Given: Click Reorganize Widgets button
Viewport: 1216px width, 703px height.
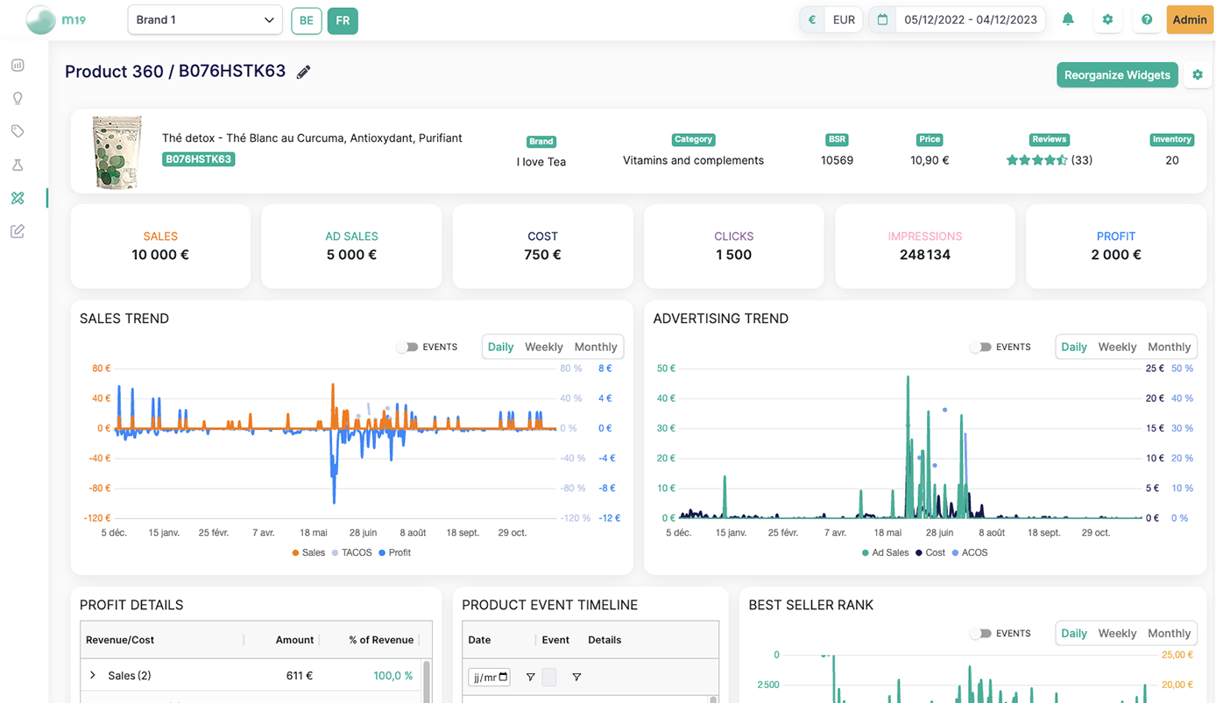Looking at the screenshot, I should pyautogui.click(x=1117, y=75).
